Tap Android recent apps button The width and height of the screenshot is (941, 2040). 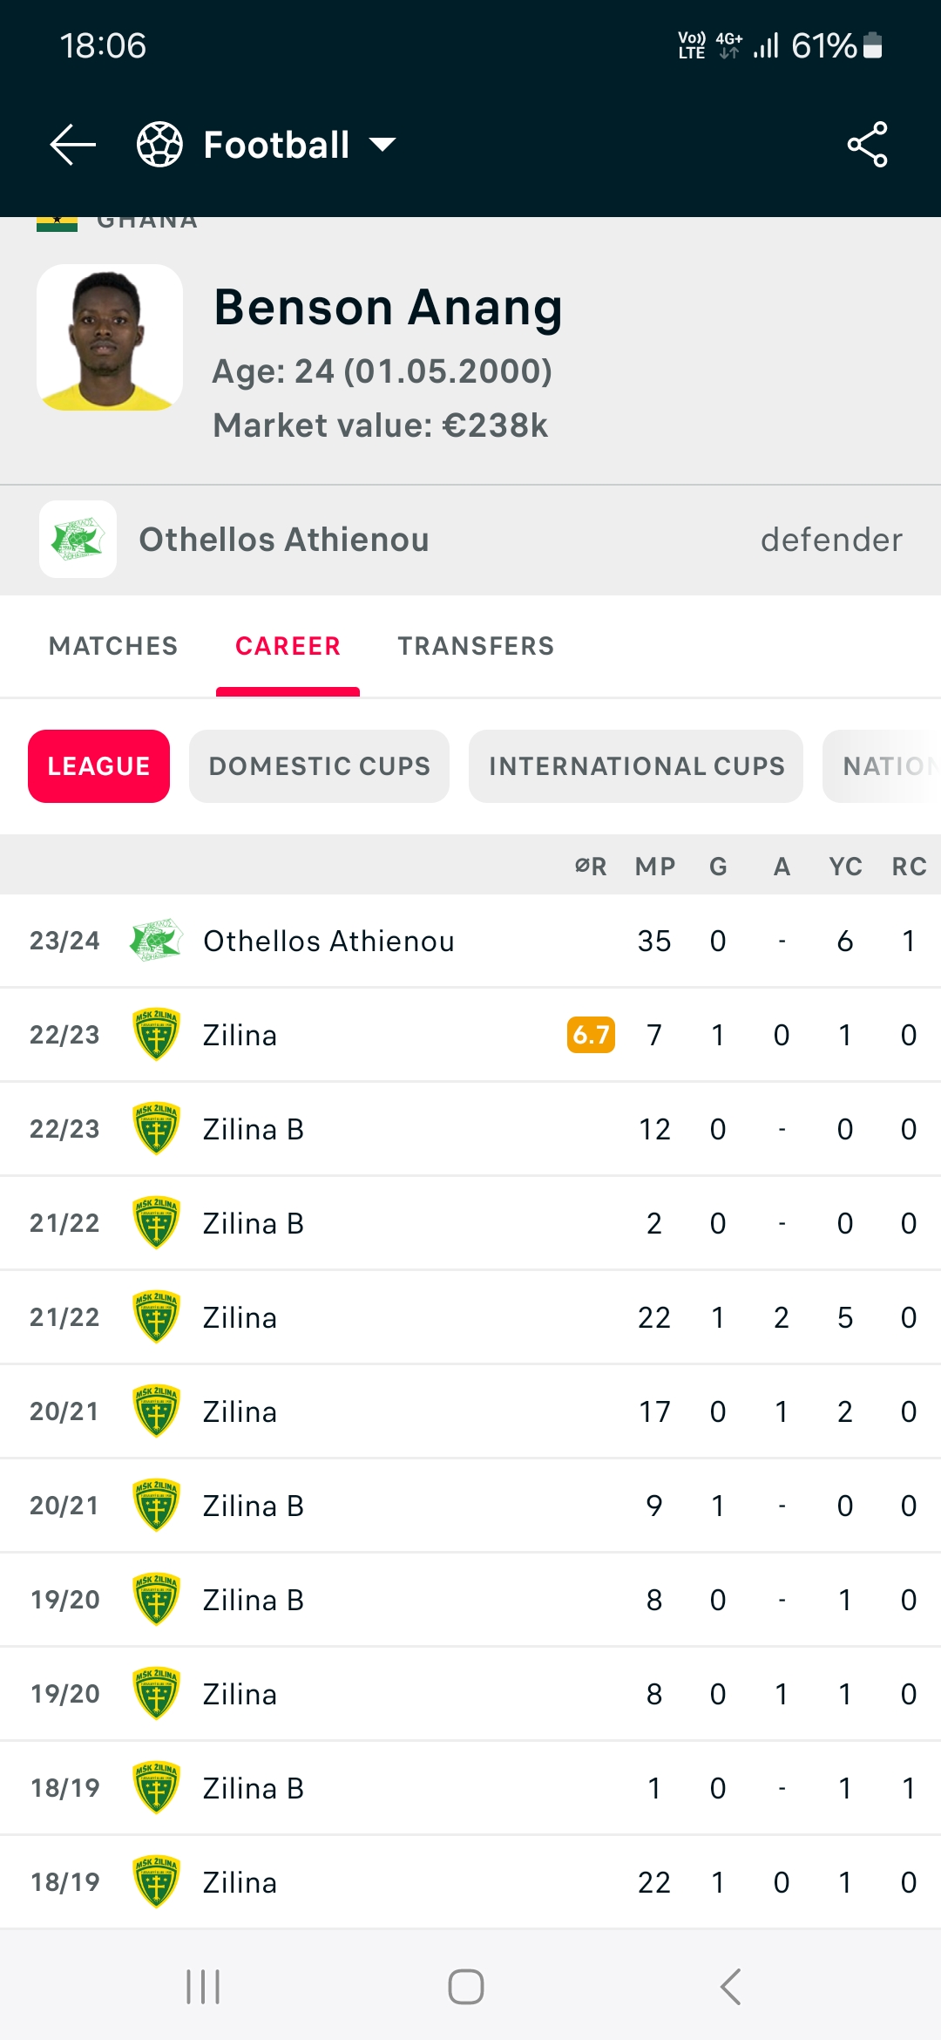[203, 1987]
